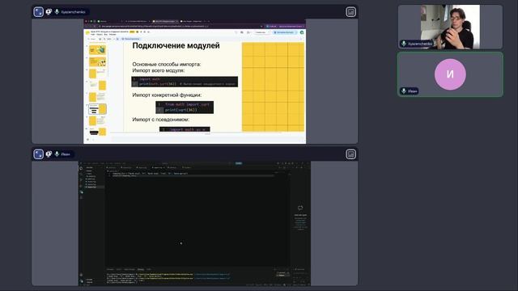The image size is (518, 291).
Task: Open Explorer icon in VS Code activity bar
Action: pos(81,168)
